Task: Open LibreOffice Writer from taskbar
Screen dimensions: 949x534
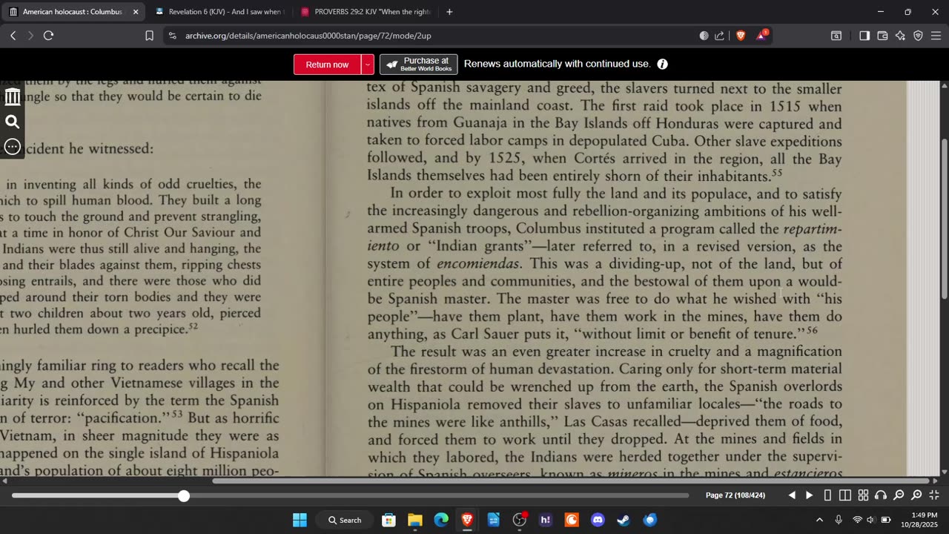Action: 494,520
